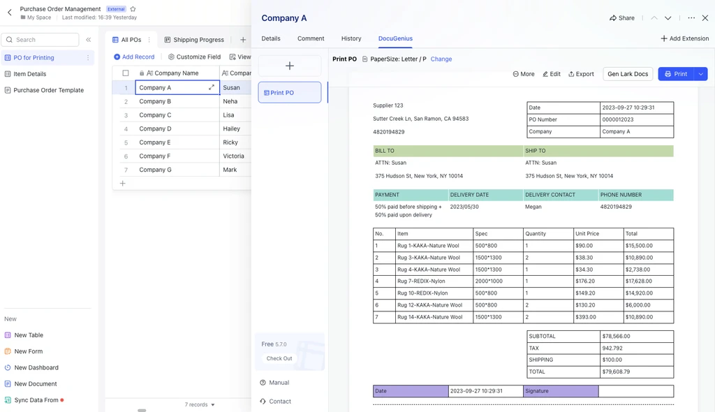
Task: Open the Shipping Progress view tab
Action: tap(194, 40)
